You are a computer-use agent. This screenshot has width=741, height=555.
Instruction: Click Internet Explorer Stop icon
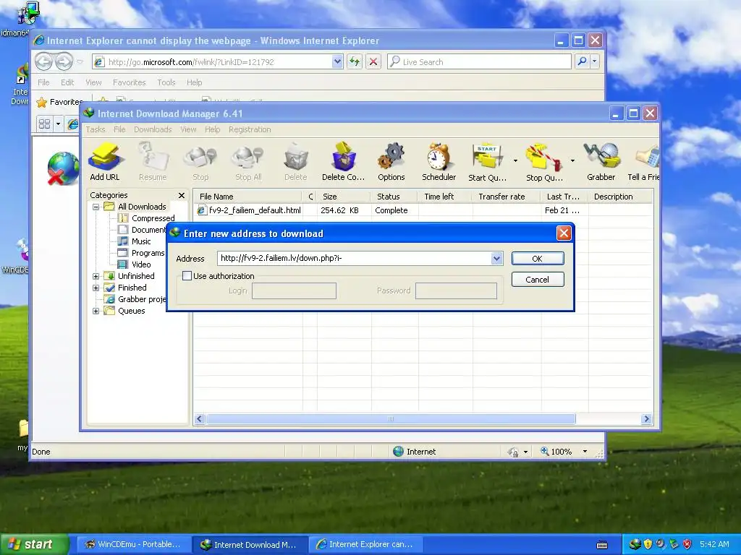[x=373, y=62]
